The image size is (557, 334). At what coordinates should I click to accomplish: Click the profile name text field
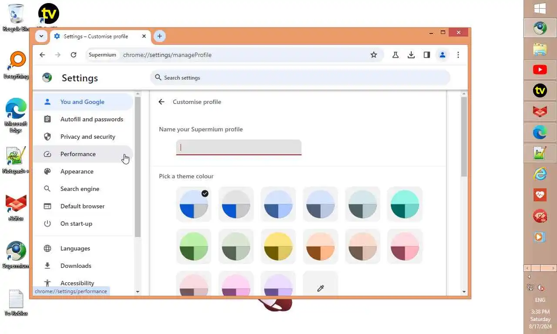point(239,147)
